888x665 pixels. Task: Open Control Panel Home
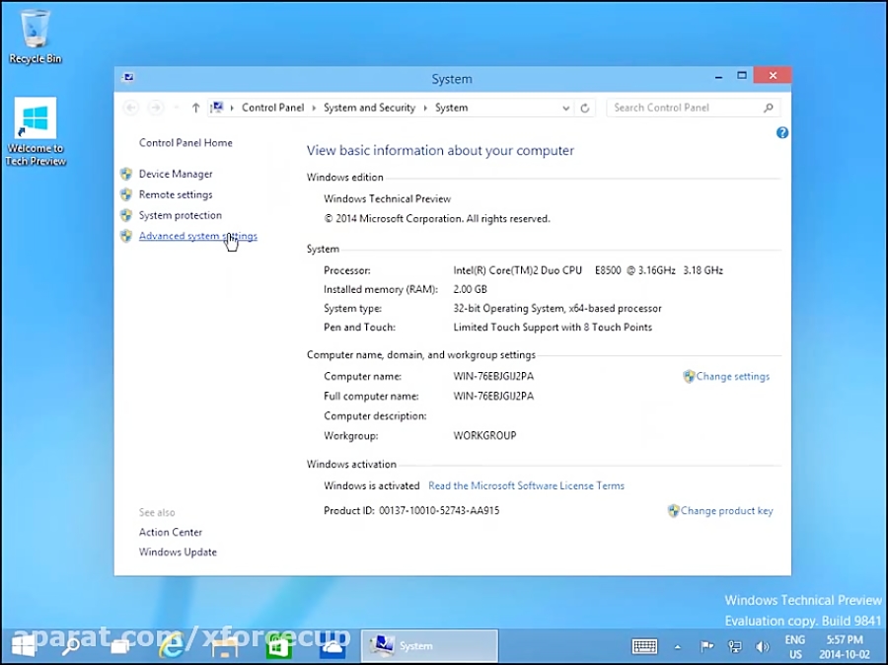(185, 143)
